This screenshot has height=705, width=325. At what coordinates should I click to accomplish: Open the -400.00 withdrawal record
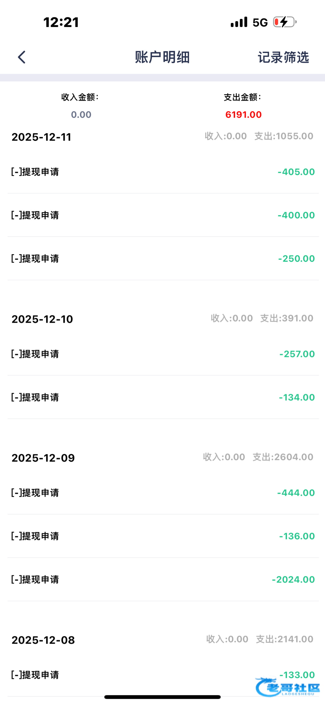click(162, 215)
